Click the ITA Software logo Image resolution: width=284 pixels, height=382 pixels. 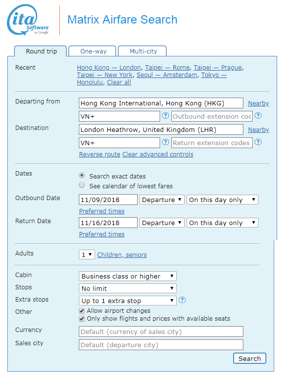point(28,20)
